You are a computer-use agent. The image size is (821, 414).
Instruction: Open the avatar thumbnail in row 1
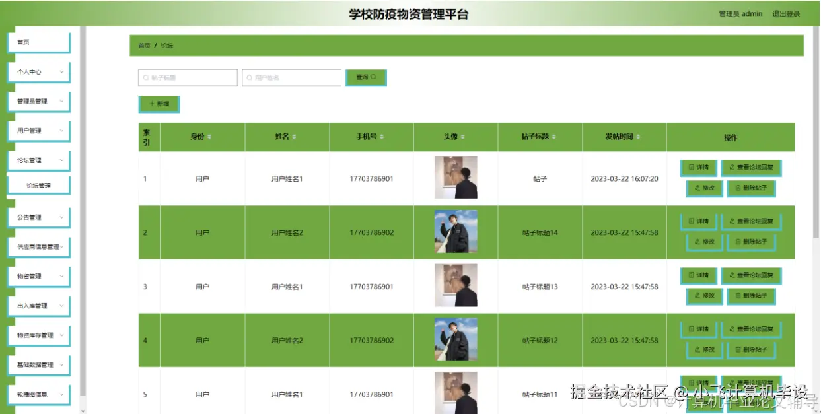click(x=456, y=178)
